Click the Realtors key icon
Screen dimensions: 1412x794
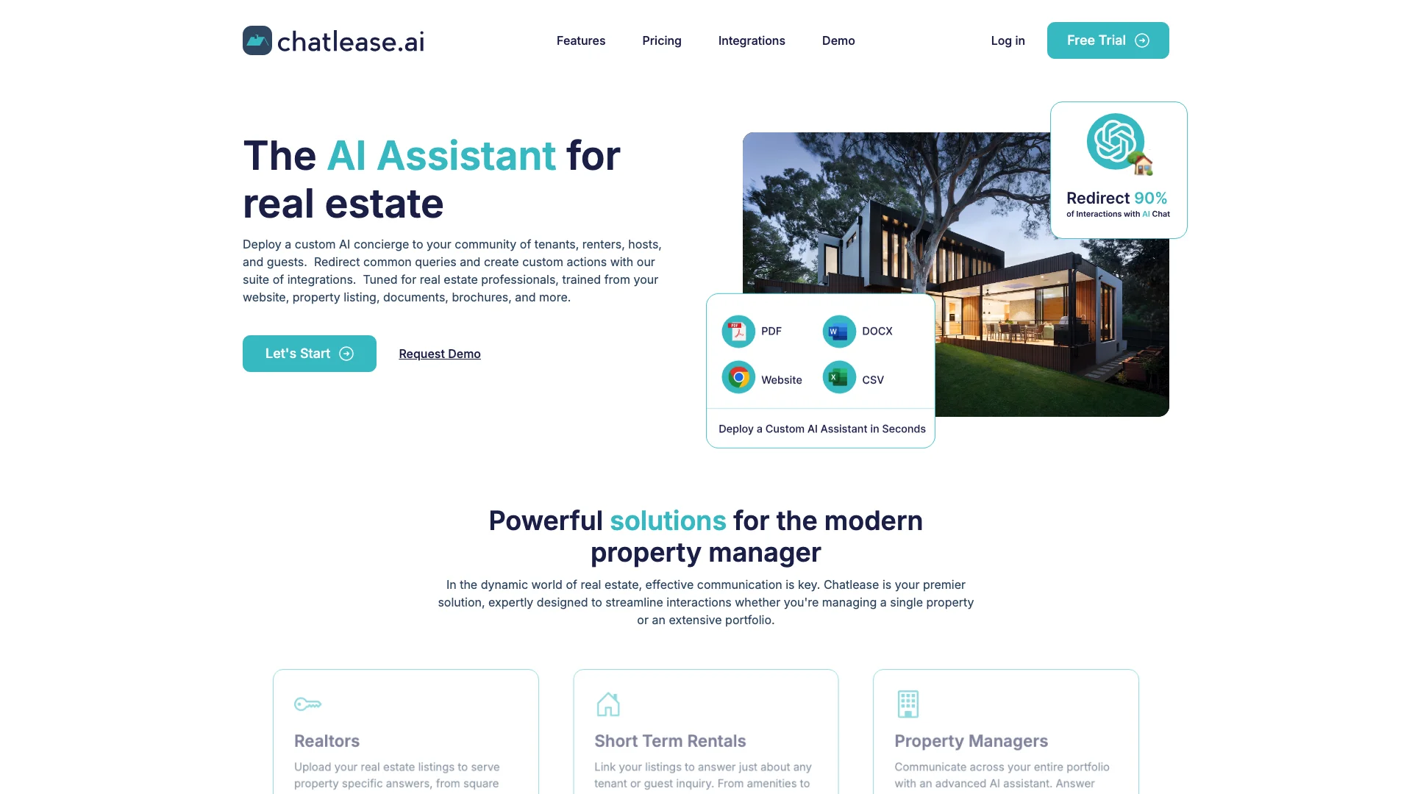point(307,704)
